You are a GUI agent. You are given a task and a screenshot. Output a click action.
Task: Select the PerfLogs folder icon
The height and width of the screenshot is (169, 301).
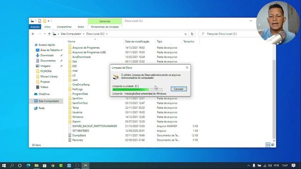[x=70, y=89]
